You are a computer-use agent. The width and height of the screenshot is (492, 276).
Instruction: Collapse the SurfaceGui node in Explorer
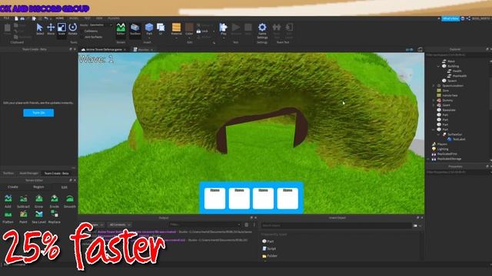pos(438,135)
